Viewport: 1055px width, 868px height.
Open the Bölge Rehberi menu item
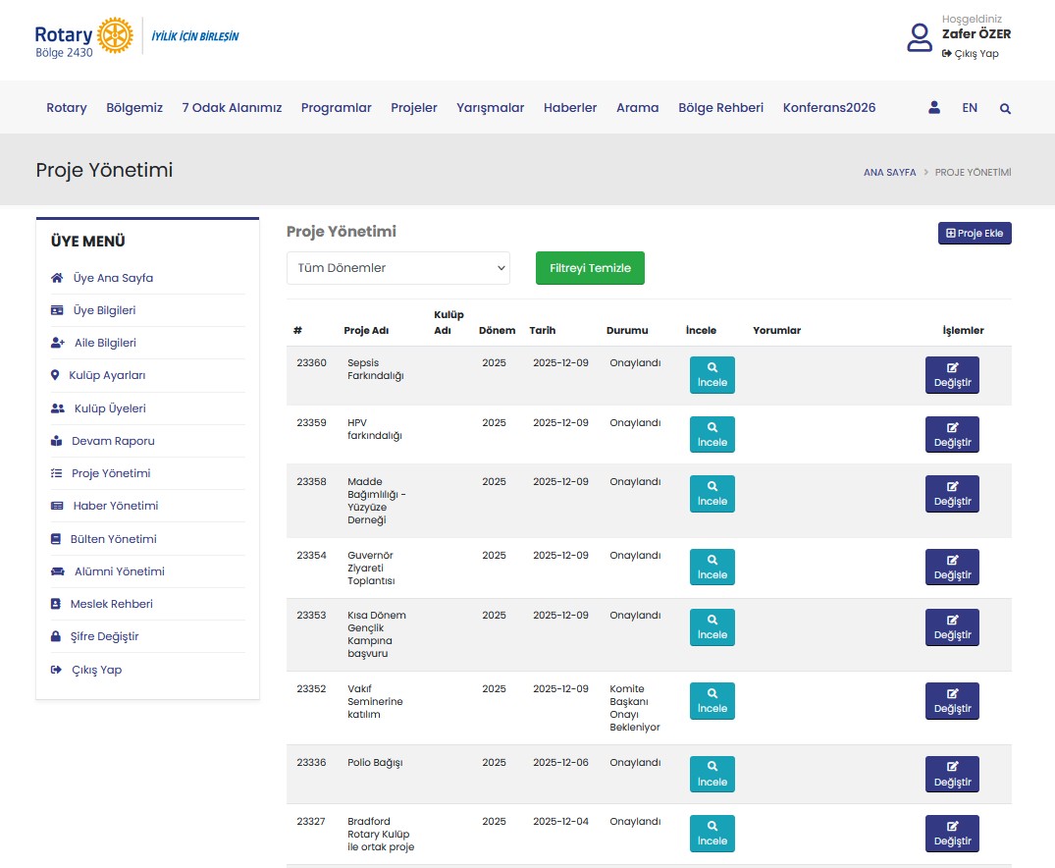(x=720, y=108)
